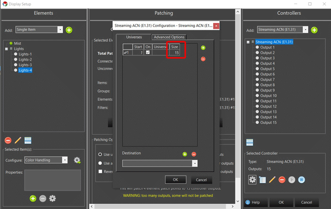Image resolution: width=331 pixels, height=209 pixels.
Task: Select Output 1 in Controllers tree
Action: pos(267,48)
